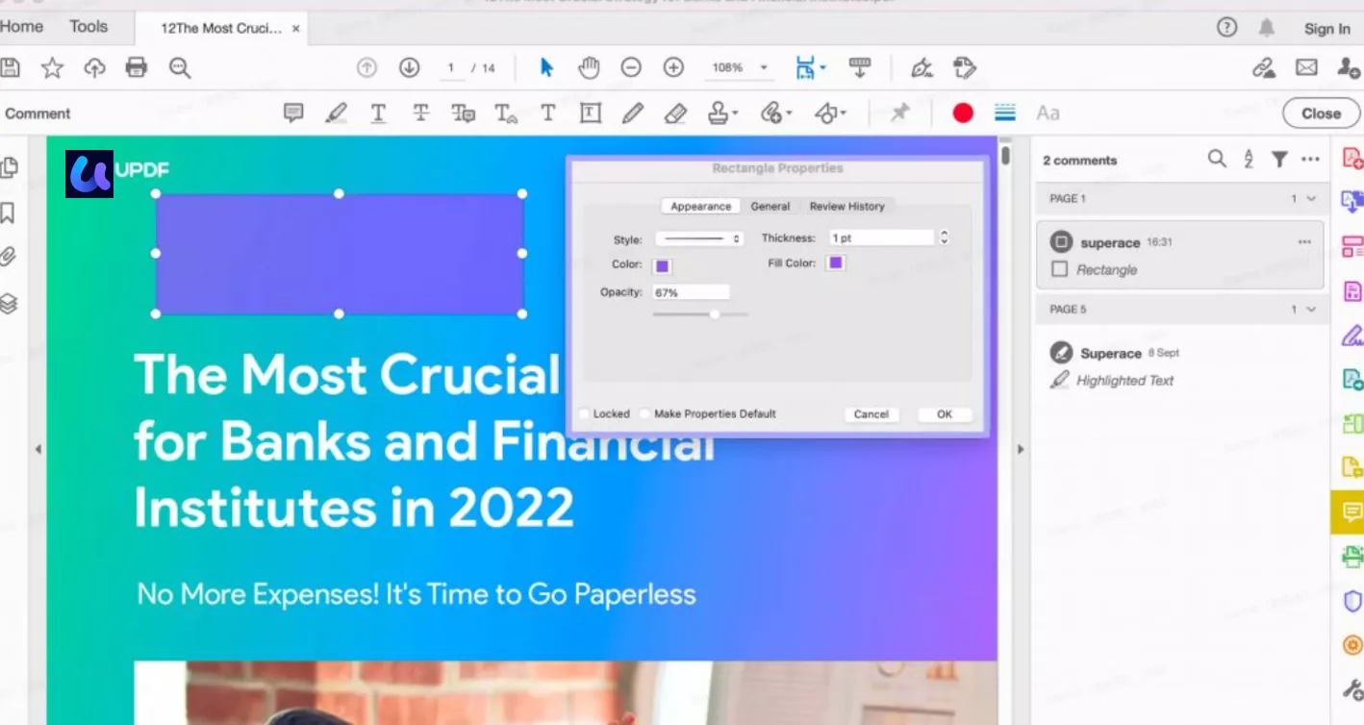The image size is (1364, 725).
Task: Click OK in Rectangle Properties dialog
Action: tap(943, 413)
